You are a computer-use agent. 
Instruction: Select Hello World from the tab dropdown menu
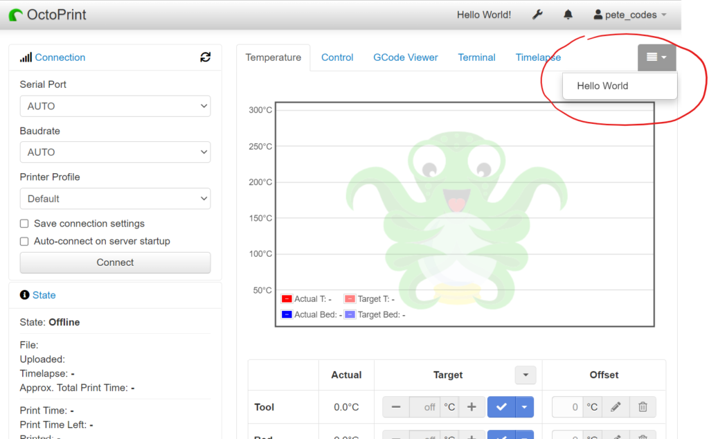[x=620, y=86]
